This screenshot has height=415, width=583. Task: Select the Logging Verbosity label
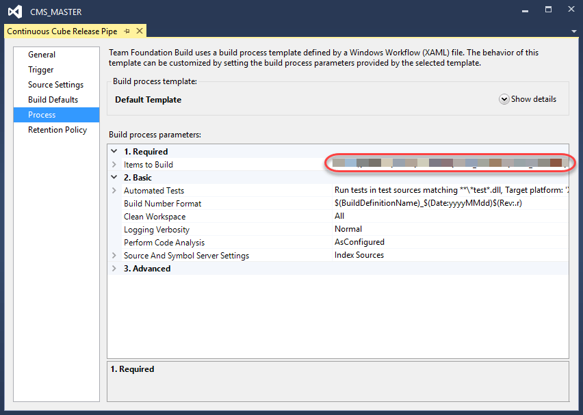click(x=157, y=230)
